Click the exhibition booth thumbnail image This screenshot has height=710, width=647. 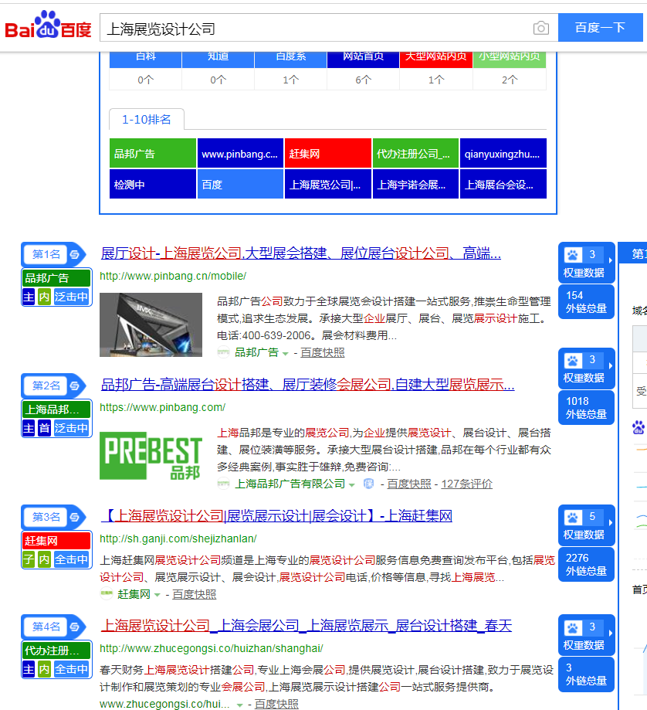coord(151,324)
